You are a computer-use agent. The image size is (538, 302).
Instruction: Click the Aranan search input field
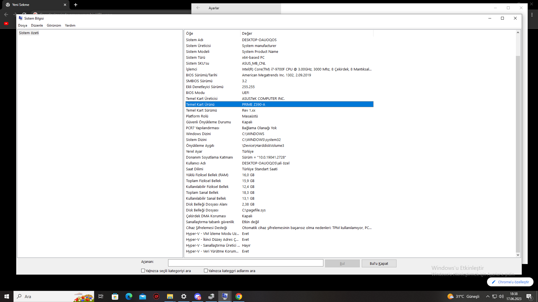click(x=245, y=263)
